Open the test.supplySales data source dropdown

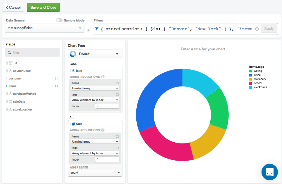[80, 28]
